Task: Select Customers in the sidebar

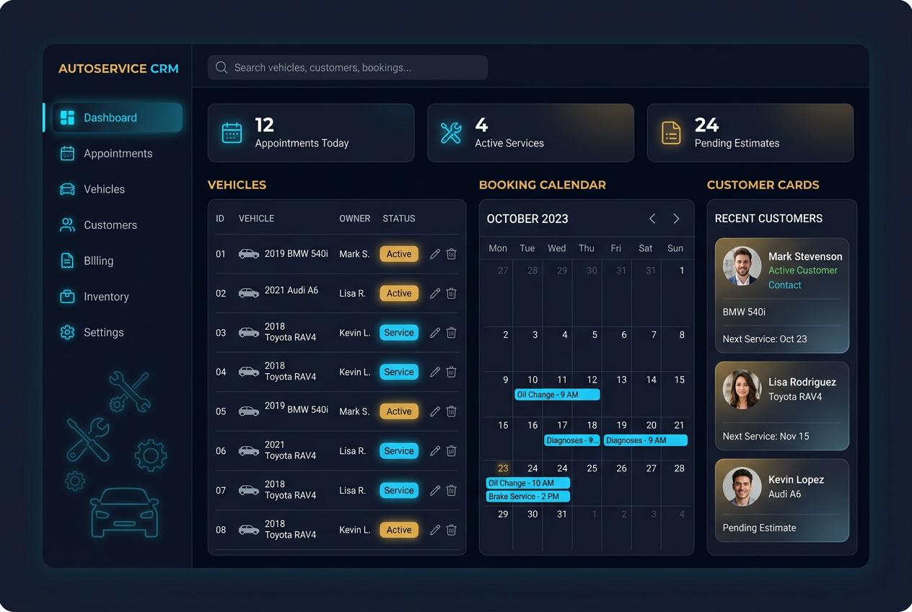Action: (x=98, y=225)
